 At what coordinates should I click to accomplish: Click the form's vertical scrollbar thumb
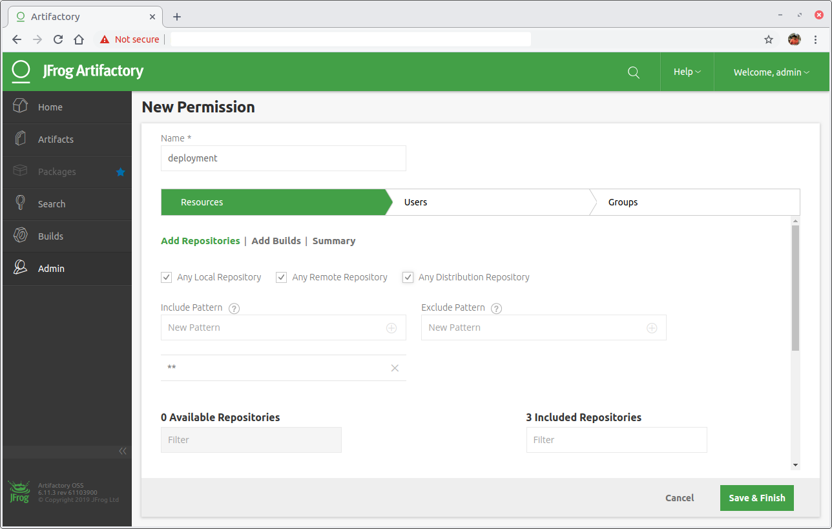(795, 287)
